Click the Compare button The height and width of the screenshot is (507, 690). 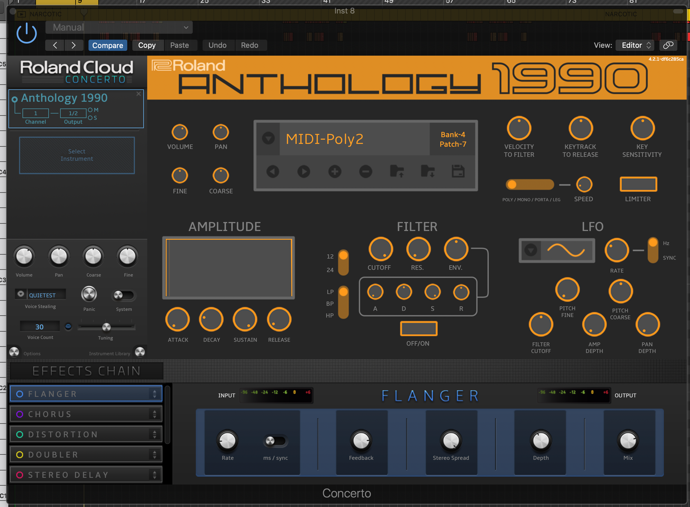coord(107,46)
